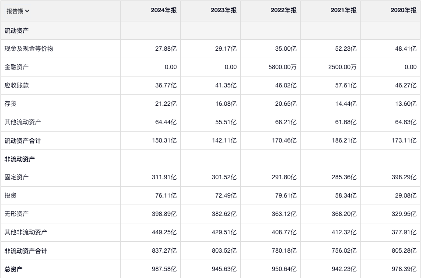Click the chevron arrow beside 报告期
The image size is (421, 278).
pyautogui.click(x=28, y=11)
